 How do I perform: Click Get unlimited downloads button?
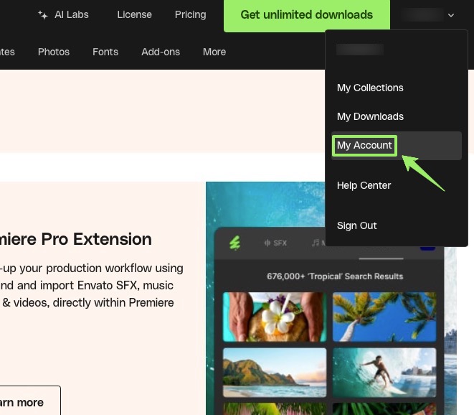click(x=306, y=15)
